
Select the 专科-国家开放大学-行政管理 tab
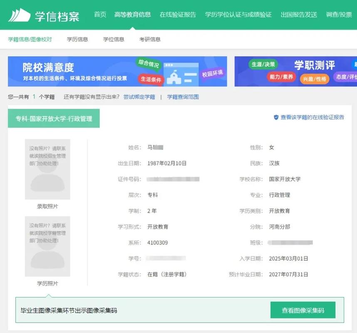pos(54,119)
